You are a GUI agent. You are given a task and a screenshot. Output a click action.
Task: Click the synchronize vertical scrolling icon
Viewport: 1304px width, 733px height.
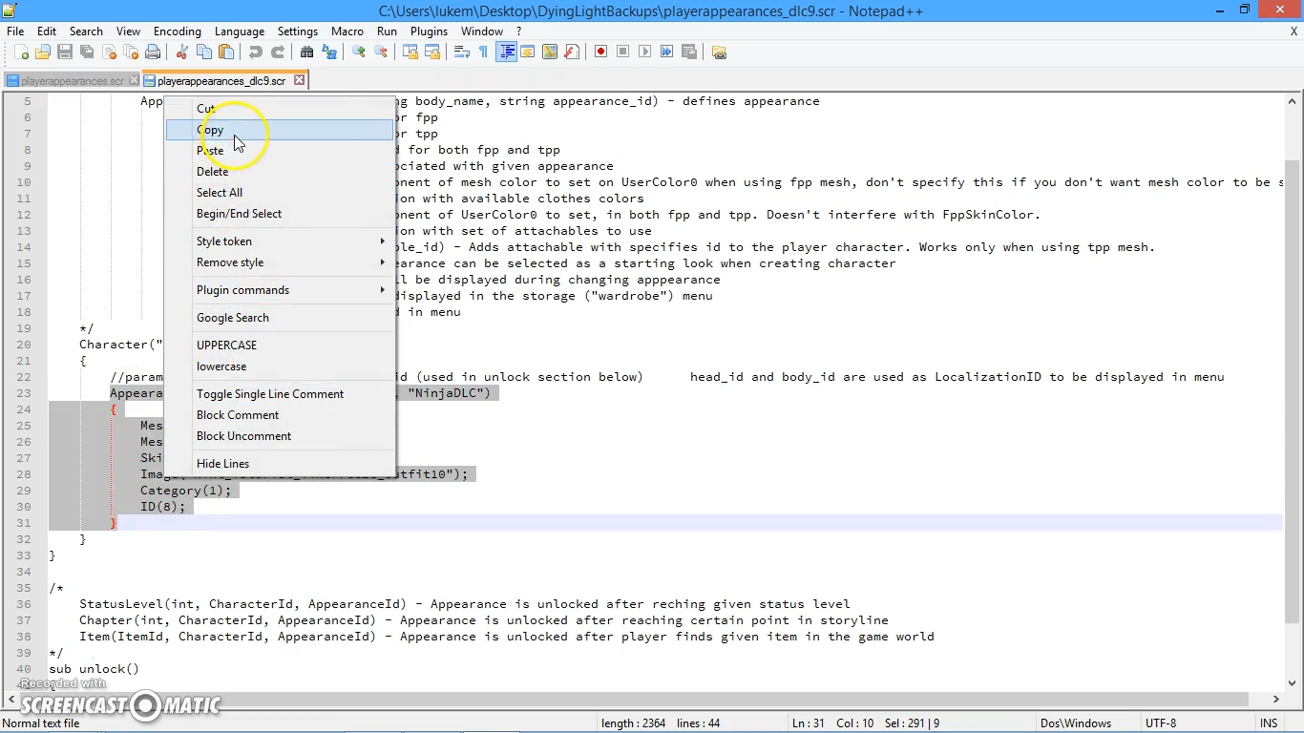[410, 52]
